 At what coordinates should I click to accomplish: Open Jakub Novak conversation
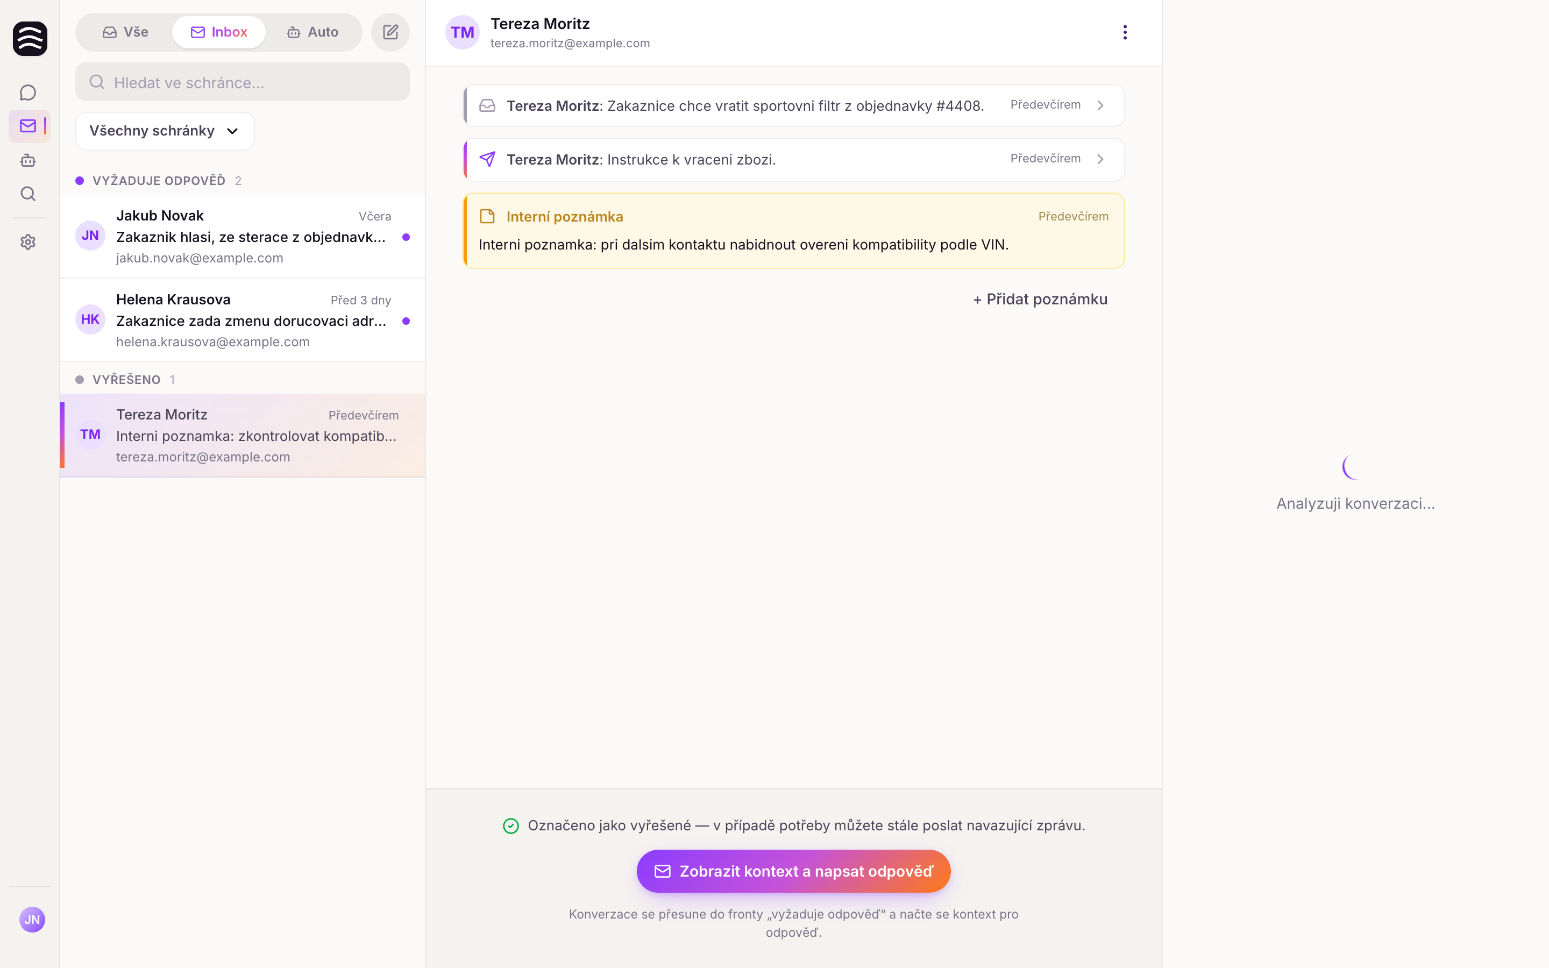click(x=242, y=236)
